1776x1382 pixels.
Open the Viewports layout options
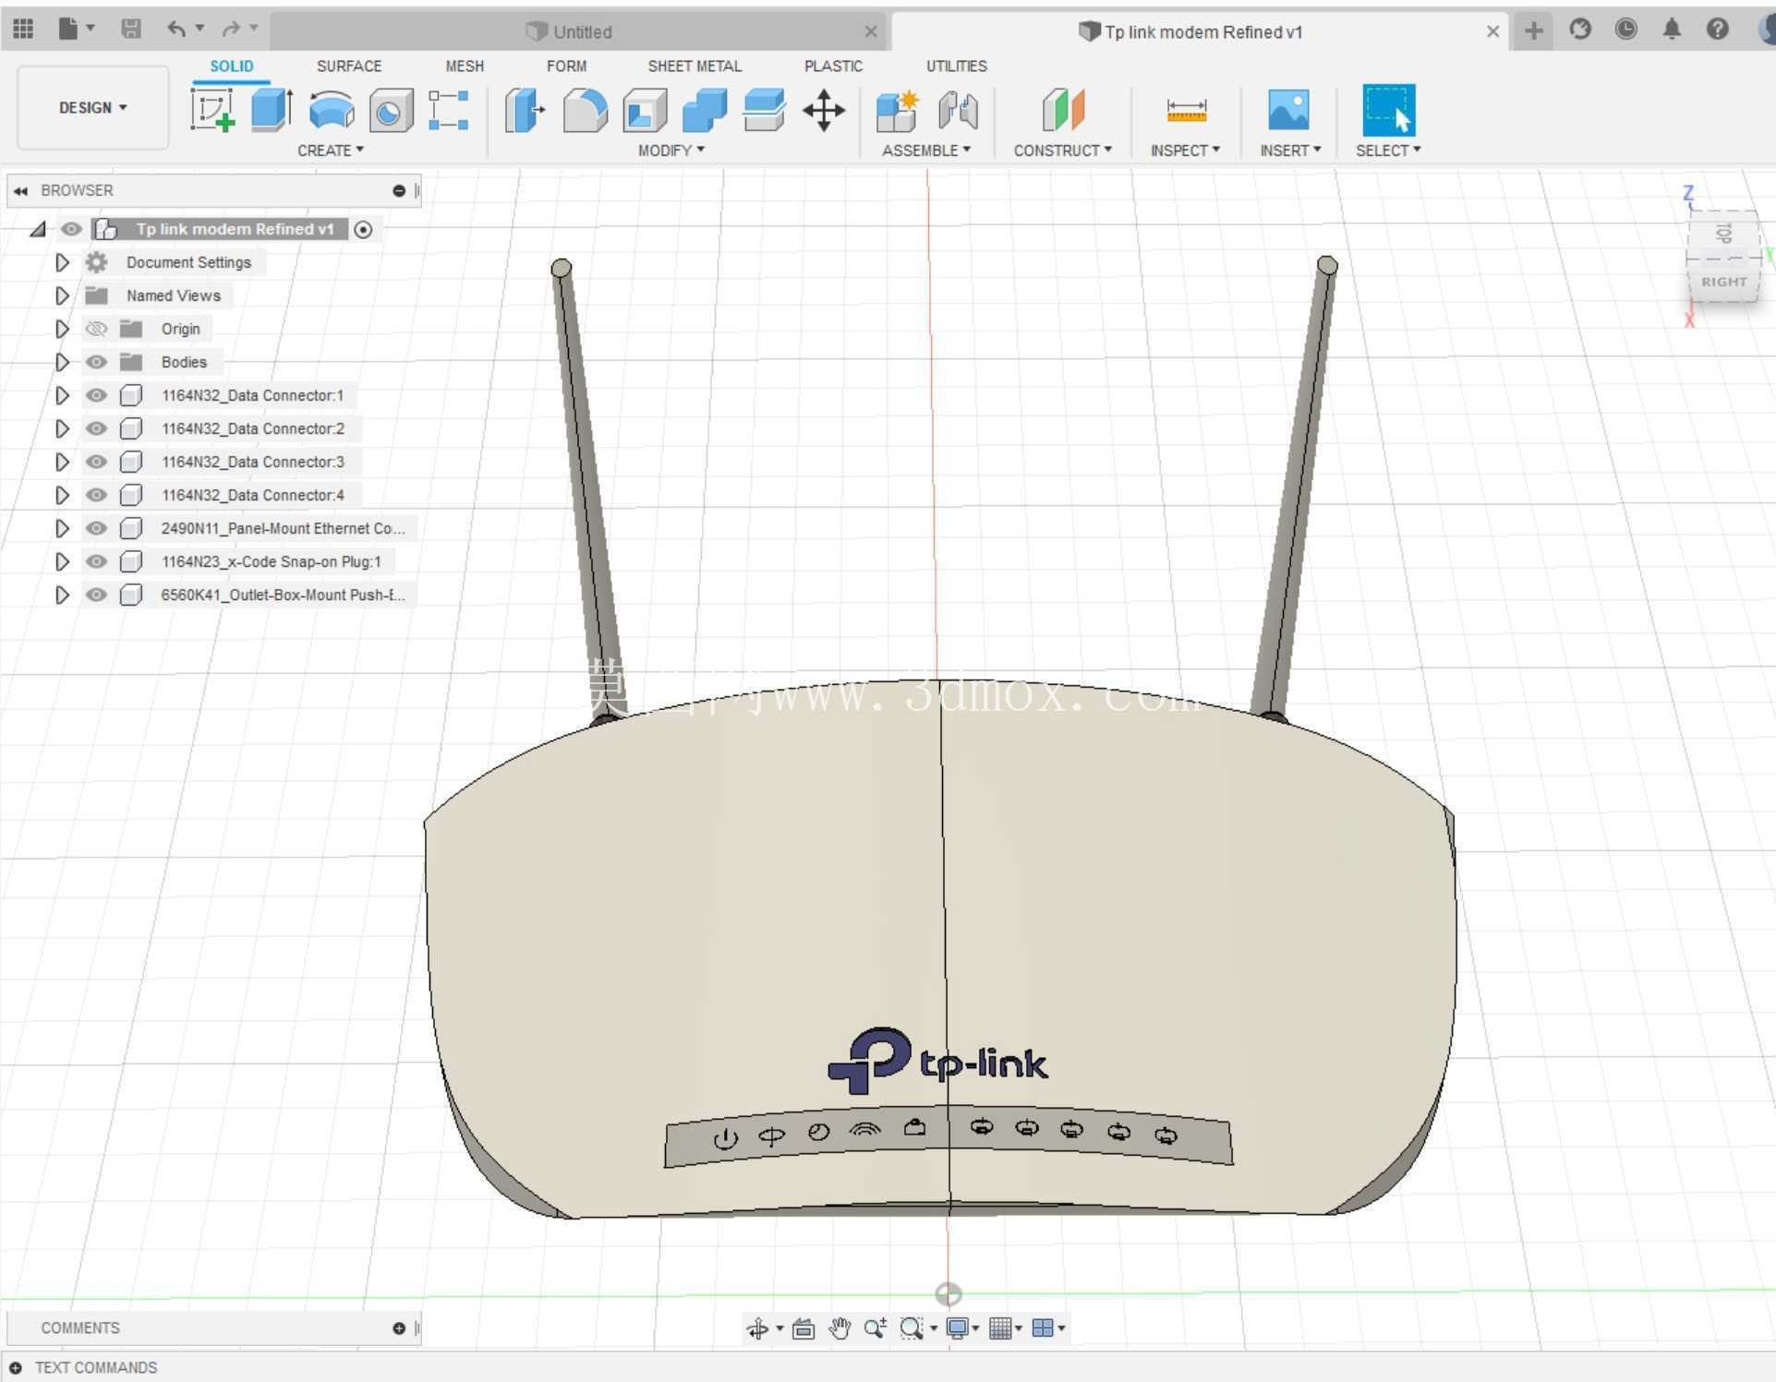tap(1043, 1328)
